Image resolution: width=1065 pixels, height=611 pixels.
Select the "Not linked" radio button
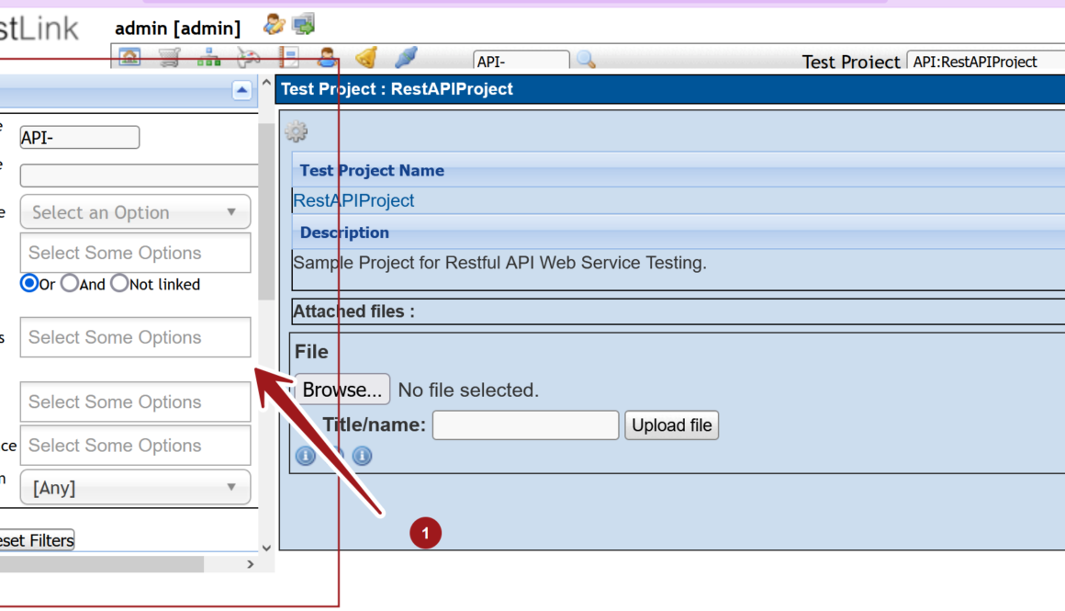[x=119, y=284]
